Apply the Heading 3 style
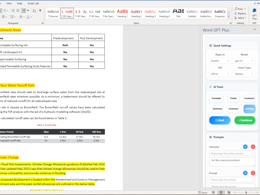The width and height of the screenshot is (260, 195). 150,13
